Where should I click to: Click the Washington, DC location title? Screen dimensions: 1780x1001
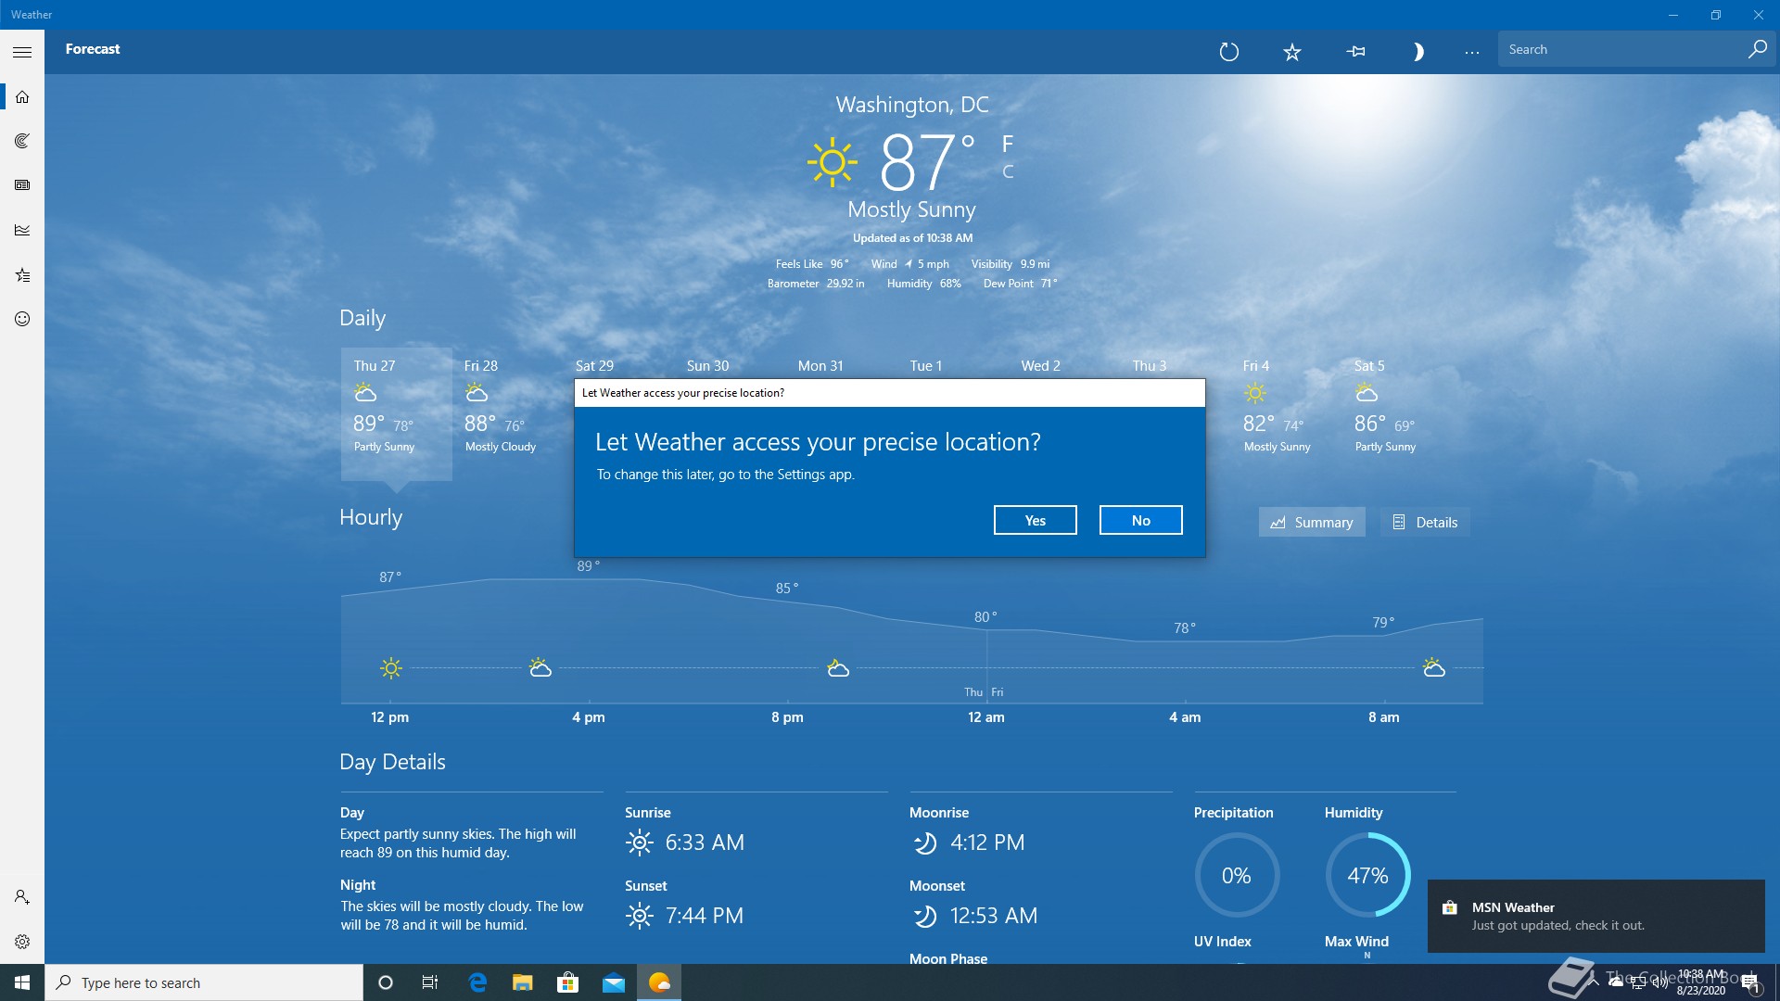pyautogui.click(x=912, y=105)
